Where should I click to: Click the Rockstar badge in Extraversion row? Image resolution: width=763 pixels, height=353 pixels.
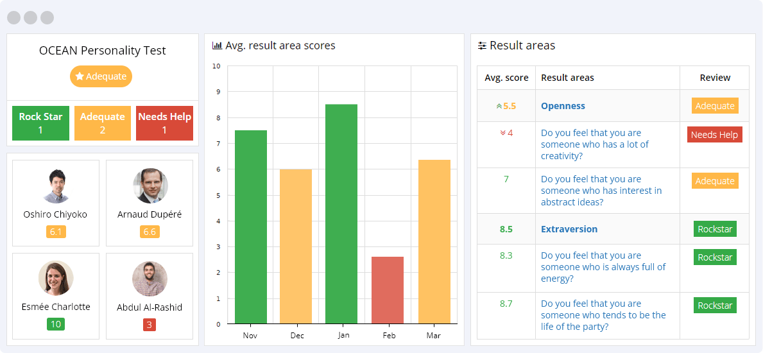pos(715,229)
